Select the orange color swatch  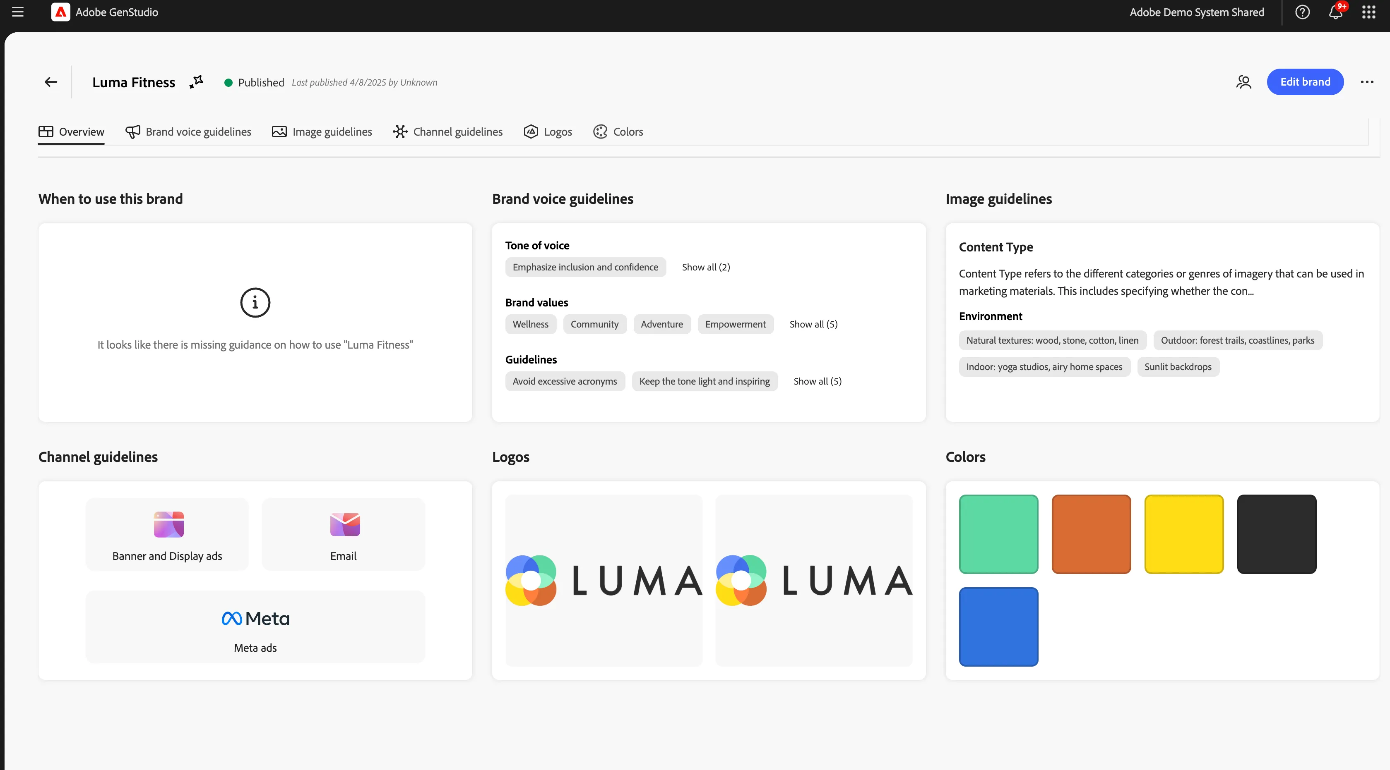tap(1091, 534)
